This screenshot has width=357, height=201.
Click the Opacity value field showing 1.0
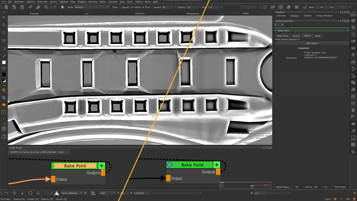pos(192,7)
